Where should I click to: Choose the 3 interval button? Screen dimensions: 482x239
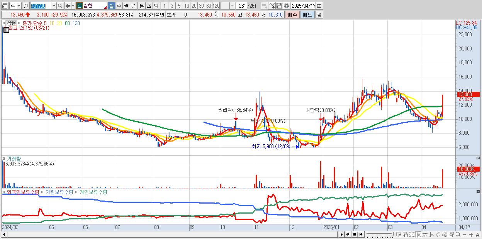tap(172, 6)
